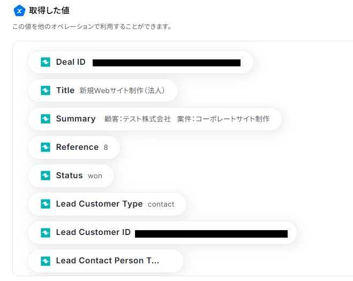This screenshot has width=353, height=281.
Task: Click the teal icon next to Status
Action: click(46, 176)
